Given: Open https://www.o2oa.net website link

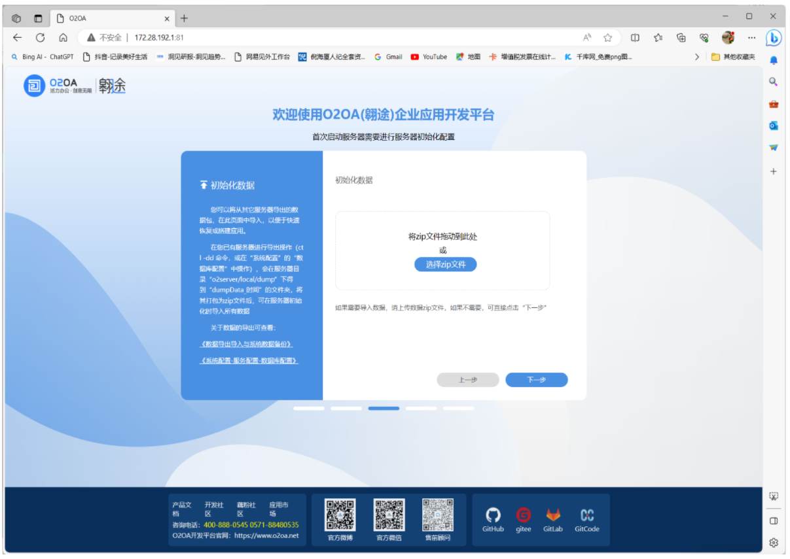Looking at the screenshot, I should coord(266,535).
